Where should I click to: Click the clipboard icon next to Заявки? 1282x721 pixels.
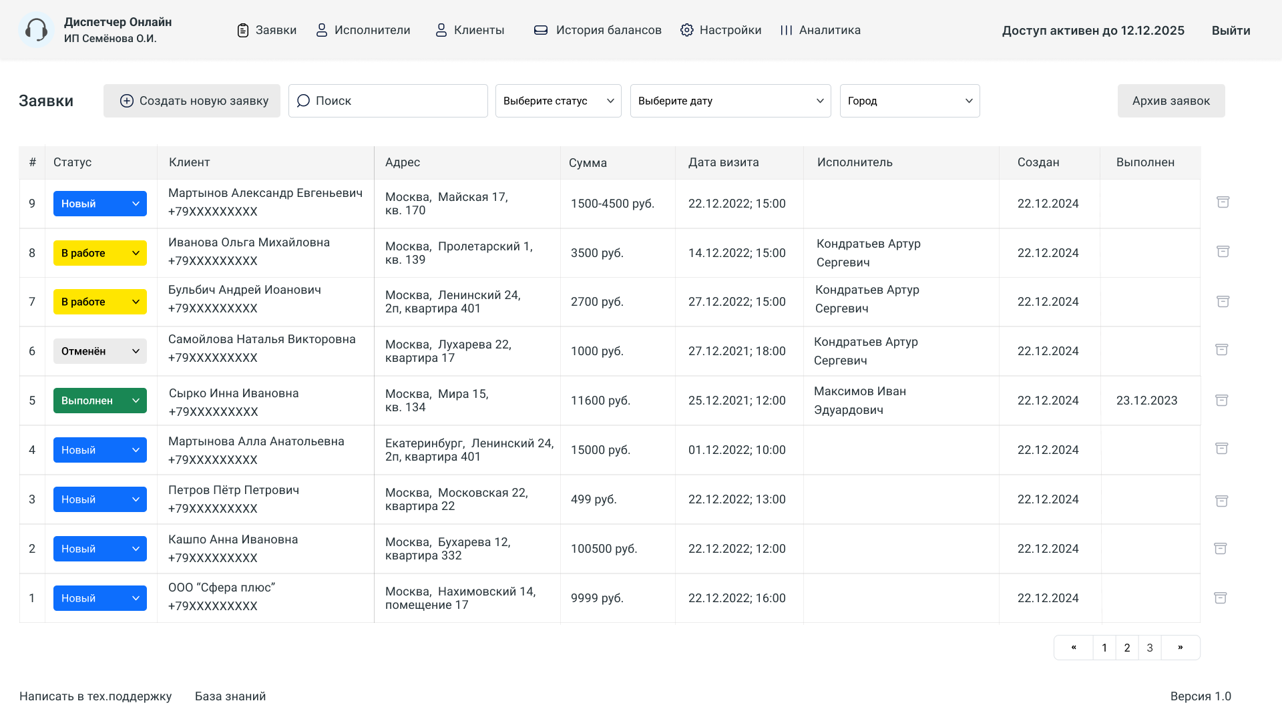(243, 30)
